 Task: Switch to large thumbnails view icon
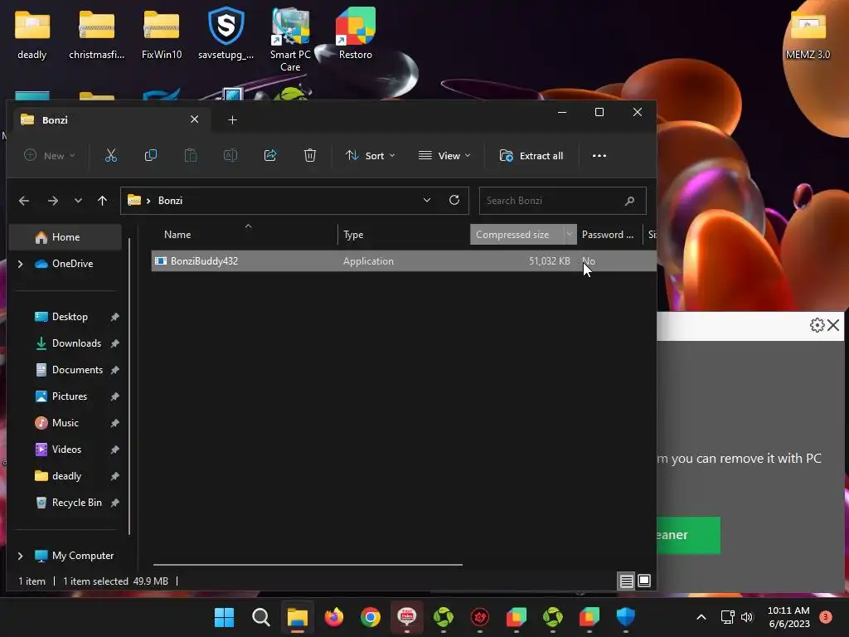pos(643,581)
